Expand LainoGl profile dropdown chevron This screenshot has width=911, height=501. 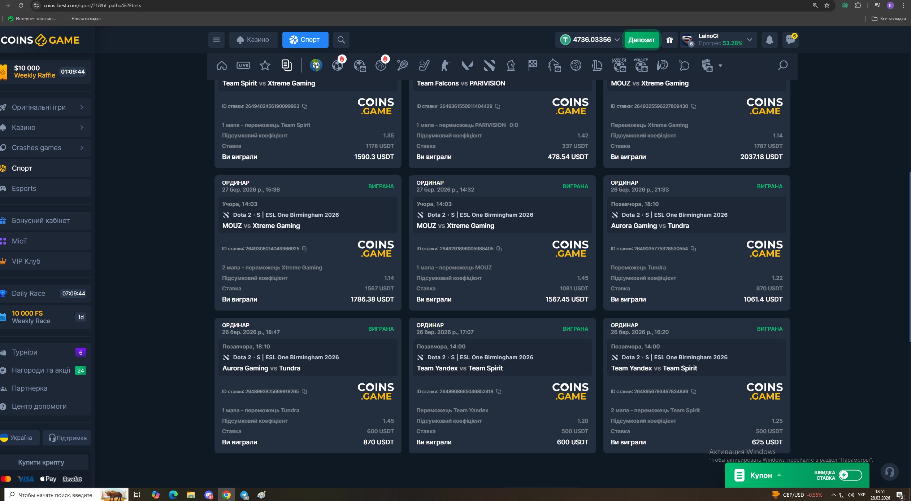tap(750, 40)
